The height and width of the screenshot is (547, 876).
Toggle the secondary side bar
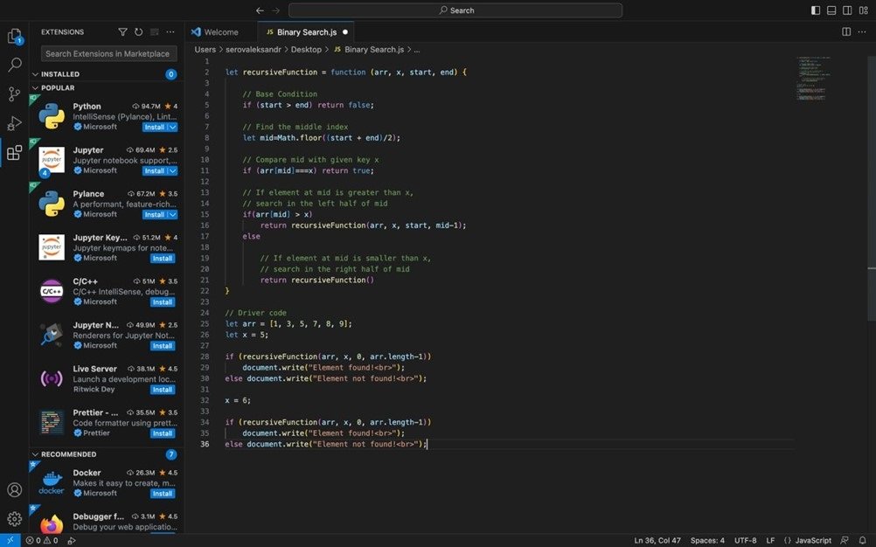tap(847, 10)
